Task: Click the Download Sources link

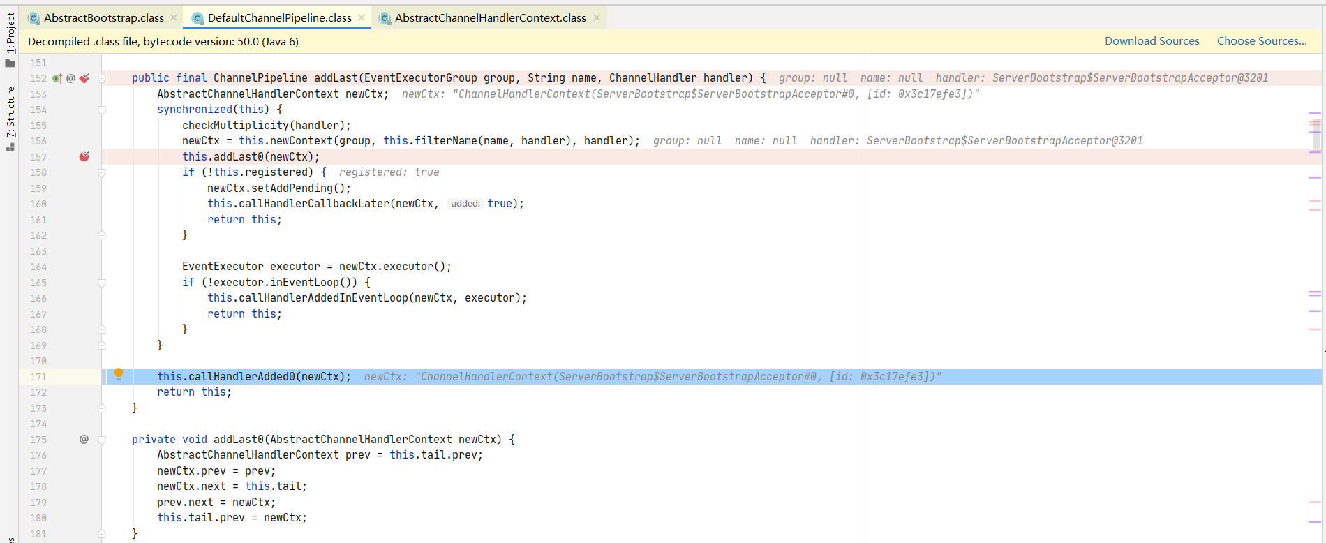Action: point(1152,41)
